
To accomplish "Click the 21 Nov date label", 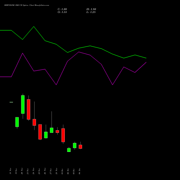I will pos(28,171).
